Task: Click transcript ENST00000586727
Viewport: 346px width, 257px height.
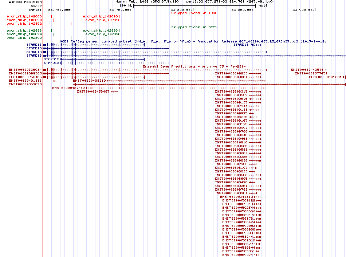Action: [239, 244]
